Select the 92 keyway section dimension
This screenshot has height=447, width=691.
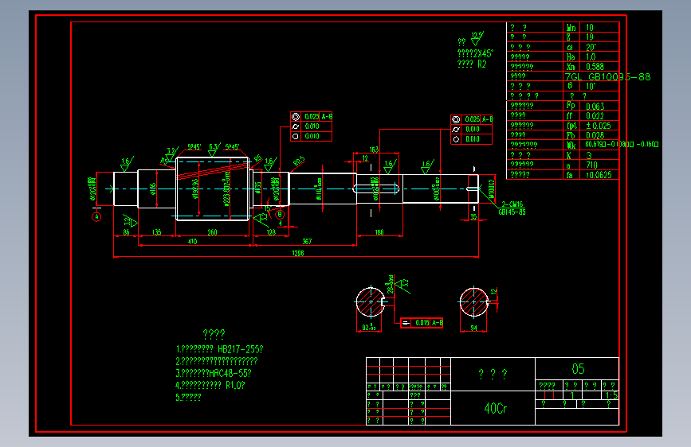tap(368, 328)
